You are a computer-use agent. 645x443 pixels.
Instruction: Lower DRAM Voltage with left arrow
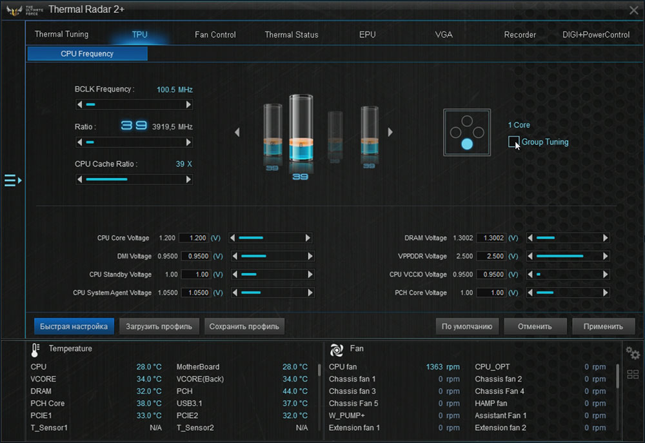pyautogui.click(x=530, y=238)
